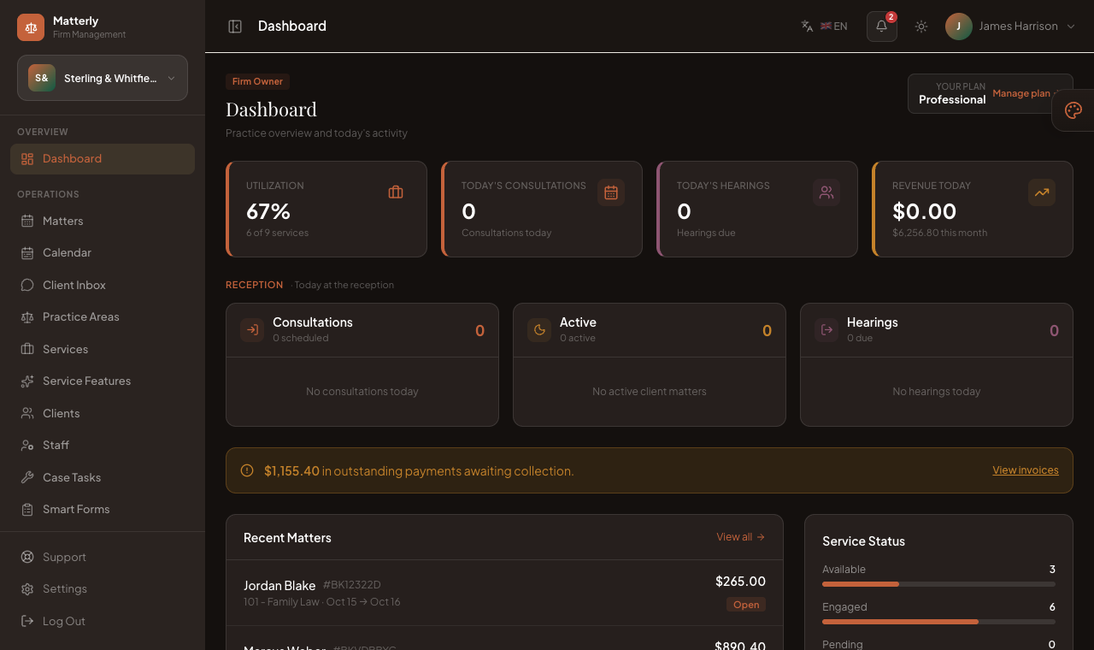Click the Practice Areas scales icon
The height and width of the screenshot is (650, 1094).
click(27, 317)
